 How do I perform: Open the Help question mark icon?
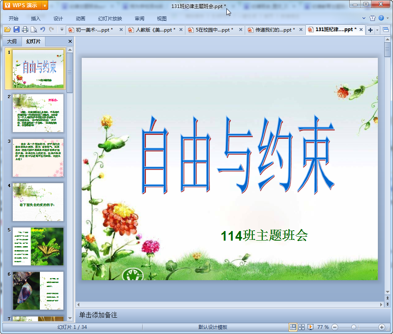[381, 18]
